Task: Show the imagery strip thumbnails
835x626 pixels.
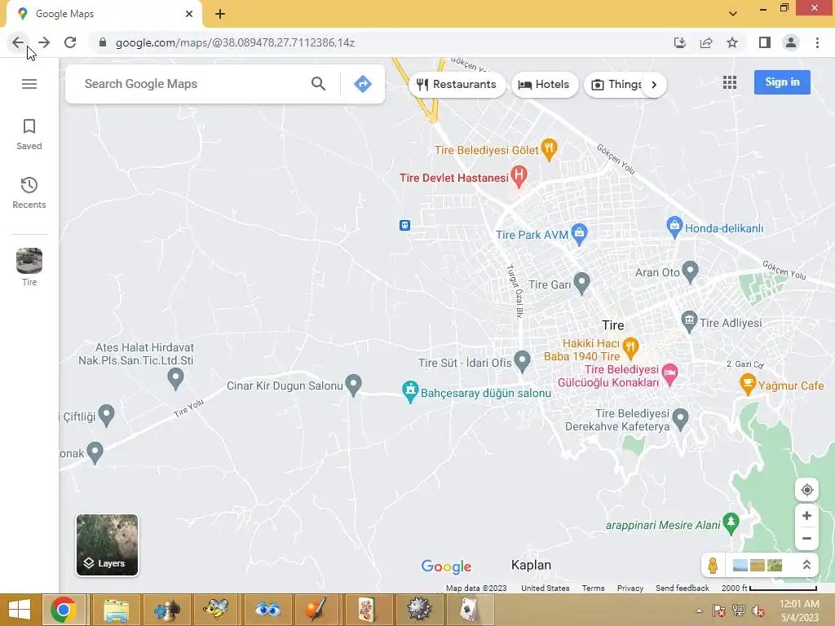Action: pos(758,566)
